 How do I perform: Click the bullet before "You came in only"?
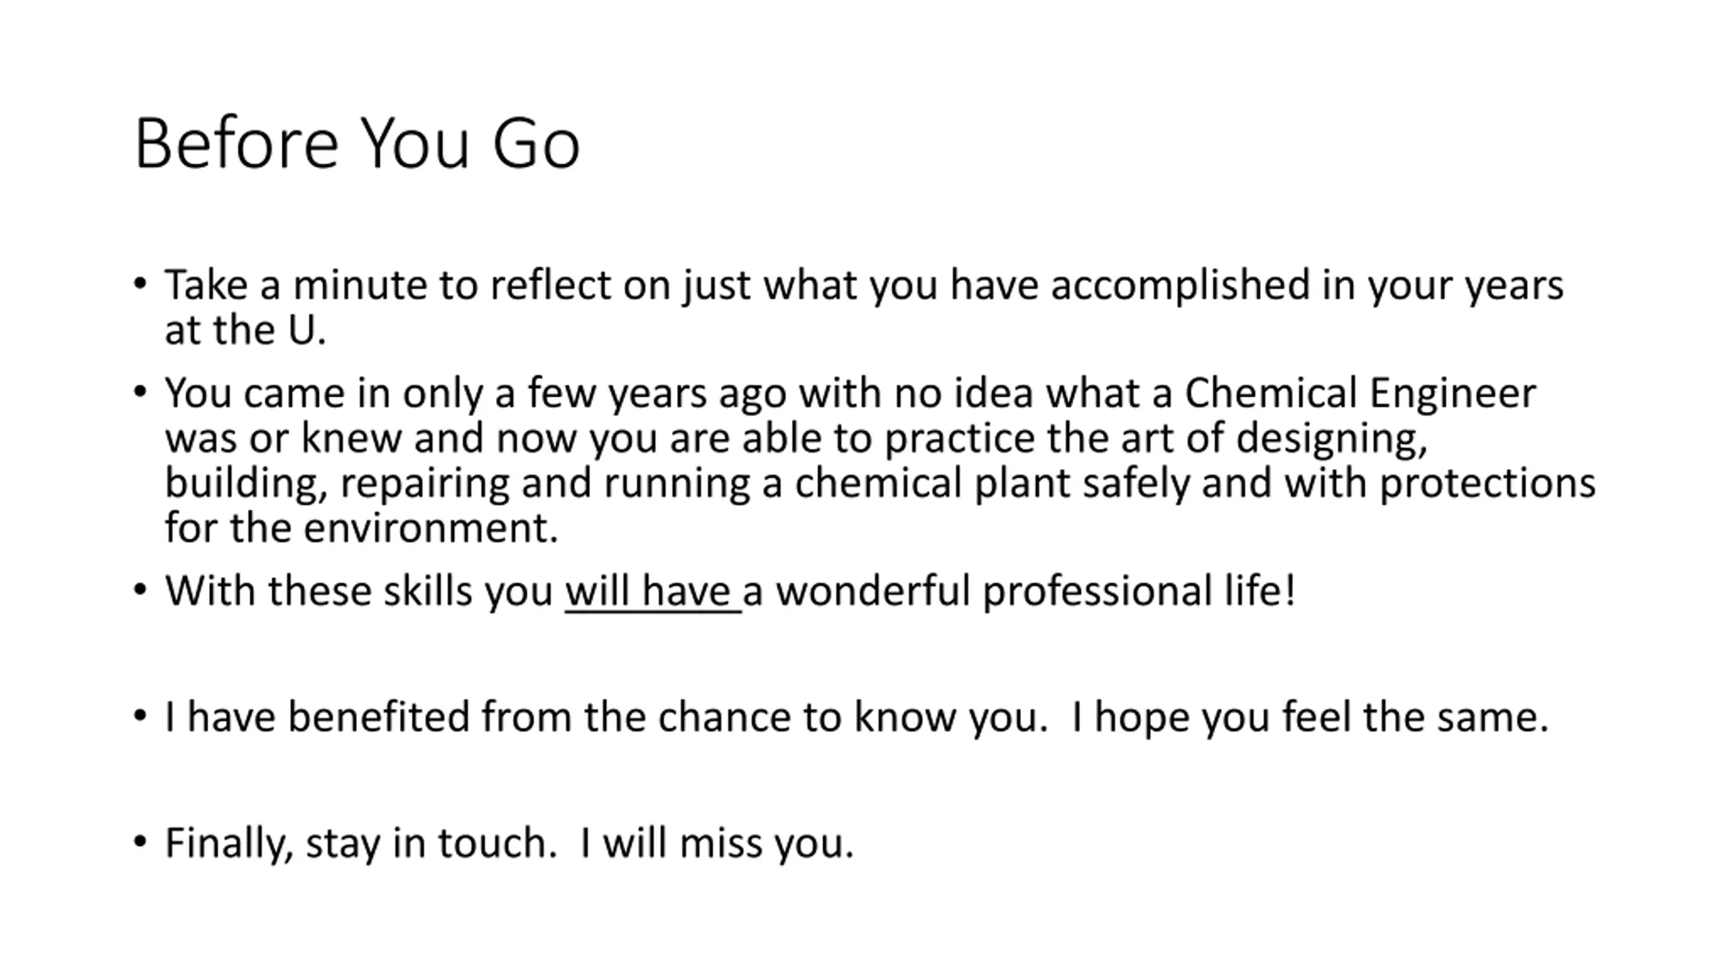click(140, 391)
